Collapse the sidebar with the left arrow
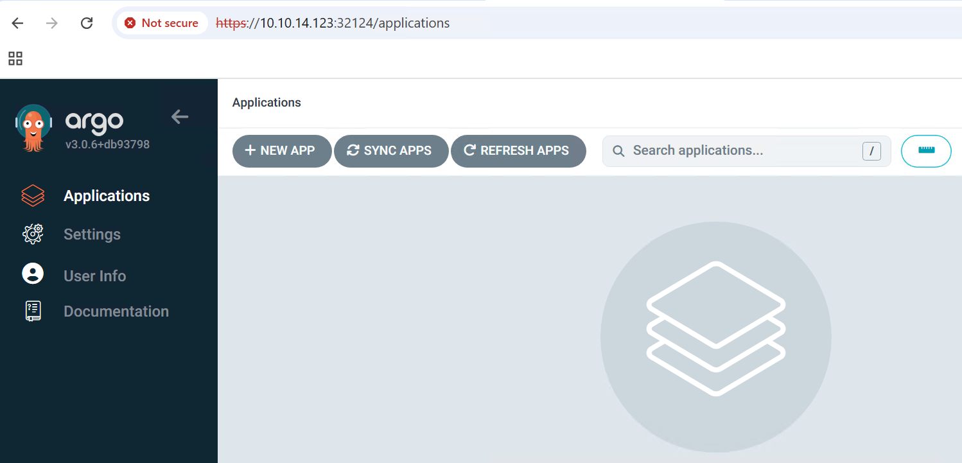Screen dimensions: 962x463 tap(179, 117)
